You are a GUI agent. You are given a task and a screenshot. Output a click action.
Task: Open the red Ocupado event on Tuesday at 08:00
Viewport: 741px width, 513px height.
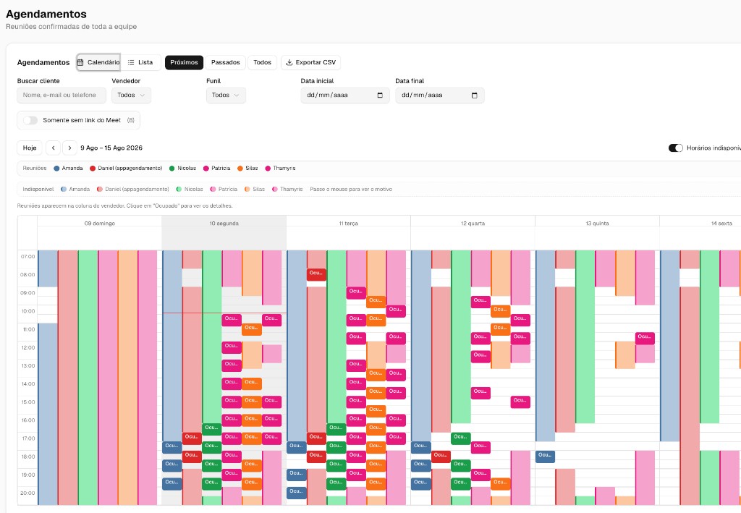[316, 274]
